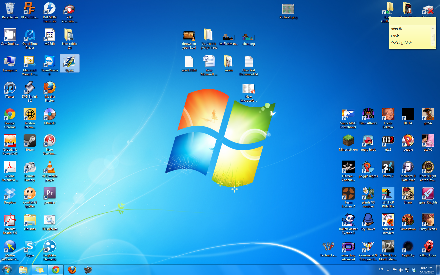Select the Skype shortcut
Screen dimensions: 440x275
click(x=30, y=249)
